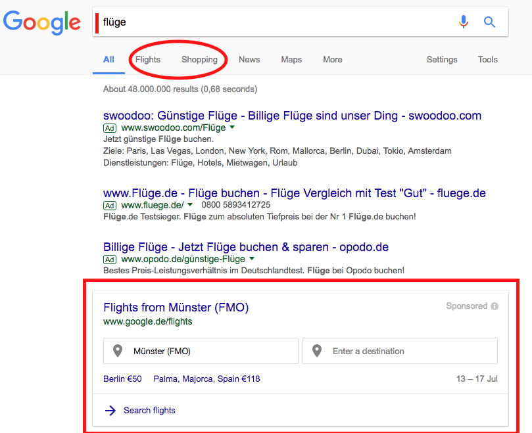Click the Dienstleistungen: Flüge, Hotels line
532x433 pixels.
(x=200, y=163)
